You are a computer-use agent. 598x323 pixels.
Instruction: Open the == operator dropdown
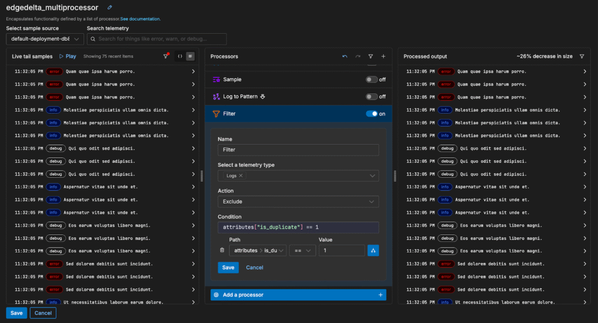pyautogui.click(x=302, y=250)
